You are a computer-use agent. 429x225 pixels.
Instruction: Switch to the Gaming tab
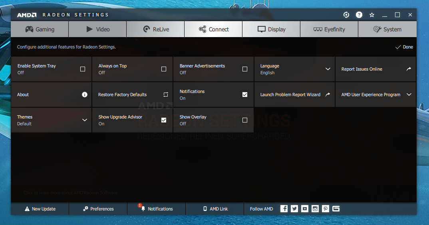(x=40, y=29)
